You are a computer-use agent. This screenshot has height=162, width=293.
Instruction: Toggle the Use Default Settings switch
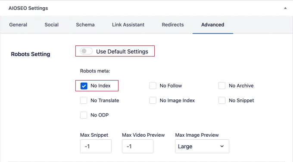[x=86, y=51]
